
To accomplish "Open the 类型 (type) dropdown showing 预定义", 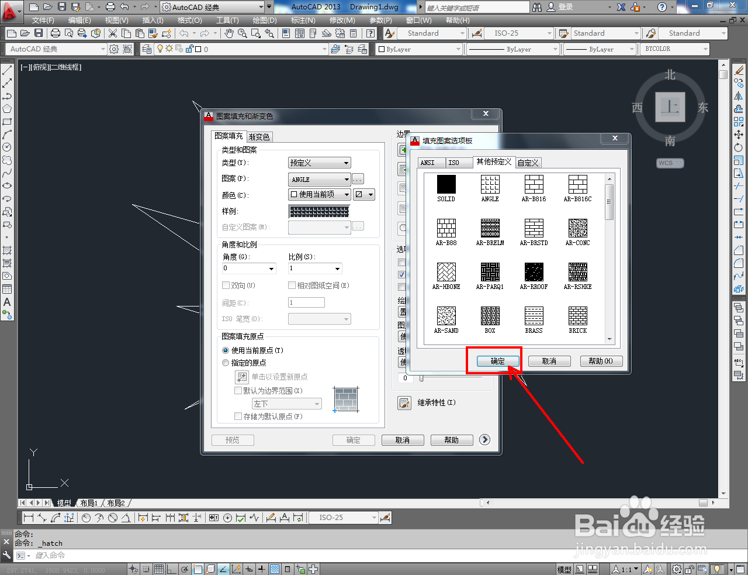I will [x=320, y=163].
